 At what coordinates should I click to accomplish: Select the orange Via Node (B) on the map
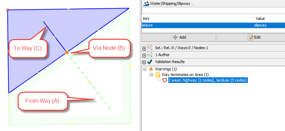(x=67, y=52)
